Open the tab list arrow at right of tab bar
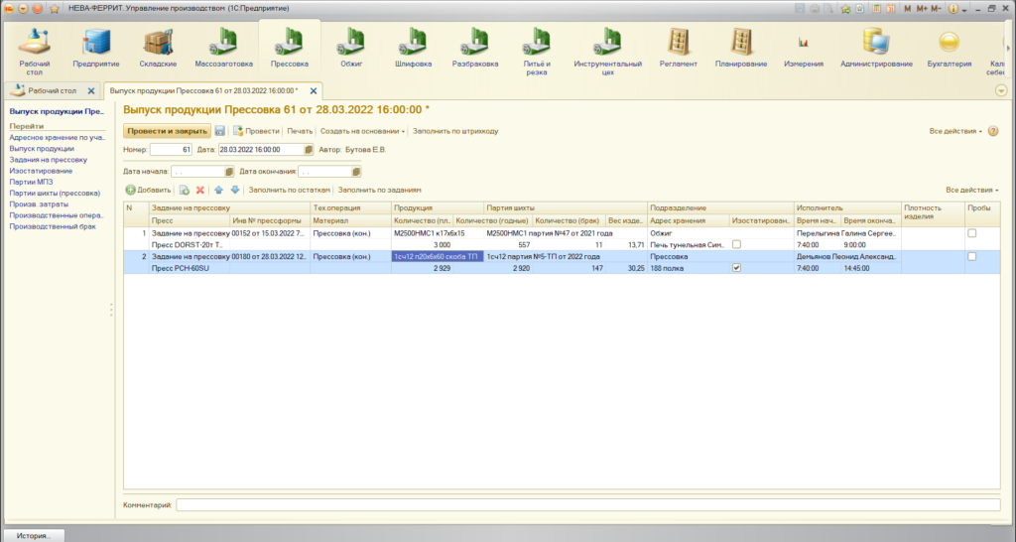 tap(1001, 90)
